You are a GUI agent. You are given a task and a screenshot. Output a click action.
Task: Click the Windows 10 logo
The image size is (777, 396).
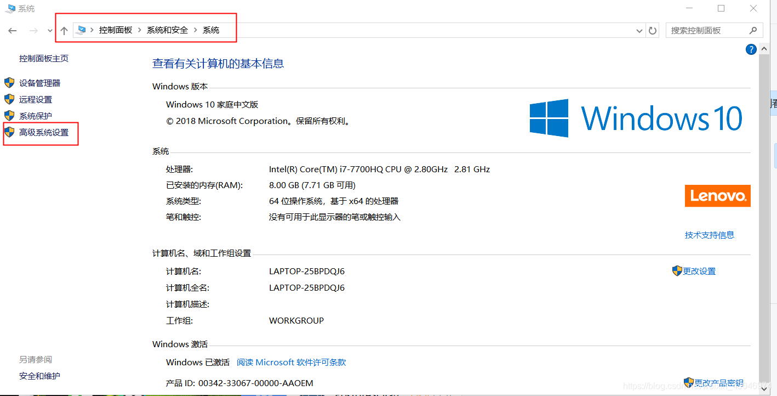pyautogui.click(x=636, y=118)
